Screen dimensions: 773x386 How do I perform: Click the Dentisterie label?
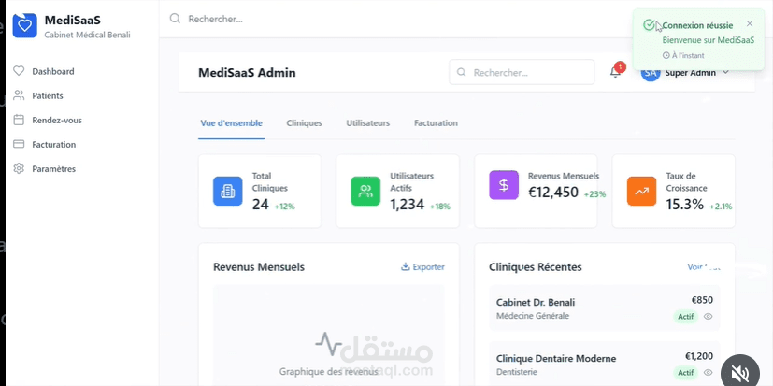pyautogui.click(x=517, y=372)
